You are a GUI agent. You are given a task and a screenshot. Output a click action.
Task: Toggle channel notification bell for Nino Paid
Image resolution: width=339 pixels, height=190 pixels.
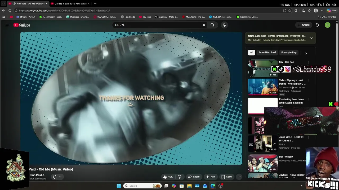pos(55,177)
